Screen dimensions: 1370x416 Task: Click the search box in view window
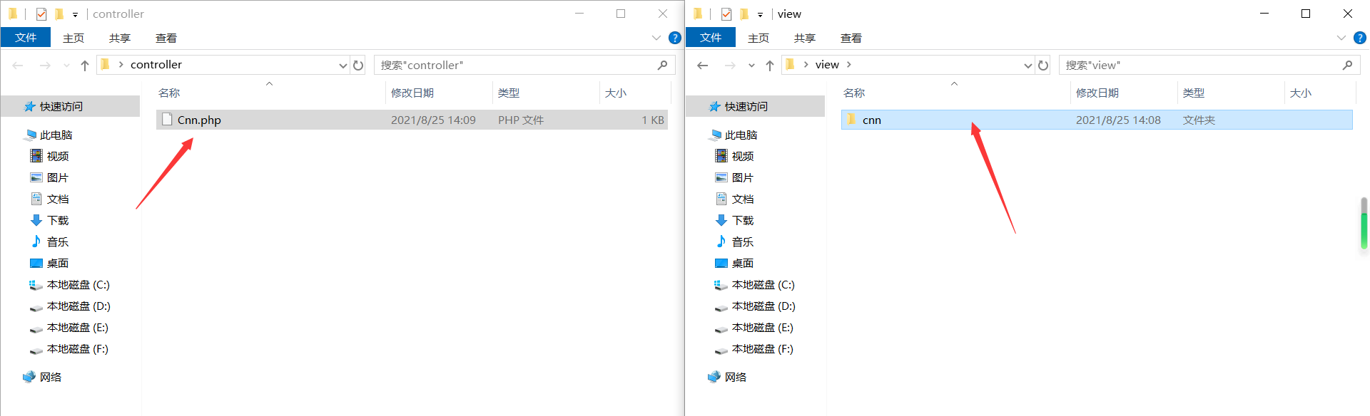tap(1209, 65)
